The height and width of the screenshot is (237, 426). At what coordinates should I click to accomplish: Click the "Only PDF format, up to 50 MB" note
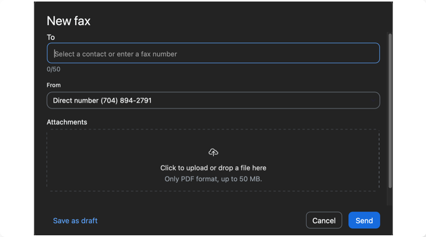tap(213, 179)
